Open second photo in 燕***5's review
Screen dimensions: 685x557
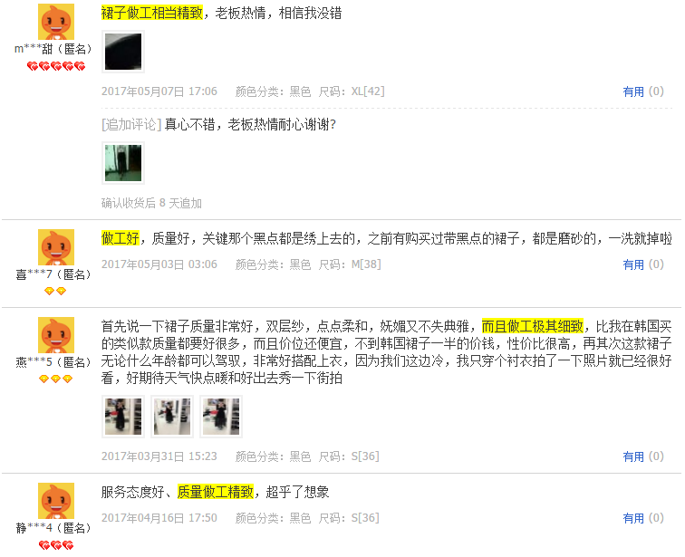pos(172,417)
